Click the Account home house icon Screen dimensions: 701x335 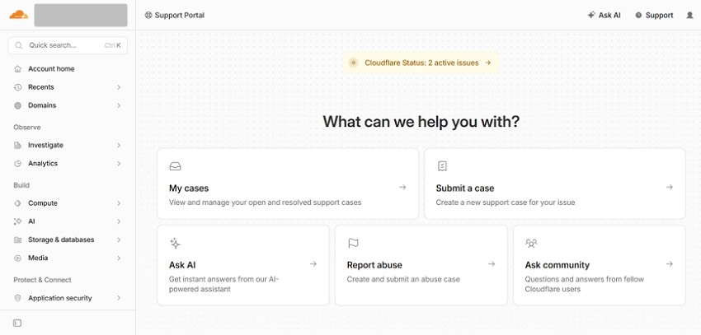18,68
